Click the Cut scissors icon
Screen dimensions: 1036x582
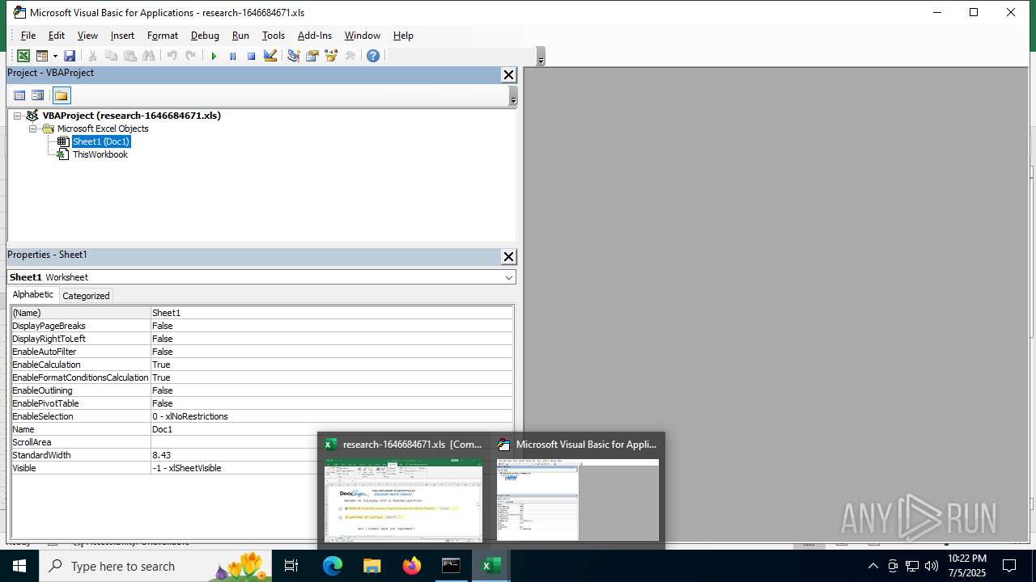pyautogui.click(x=93, y=56)
